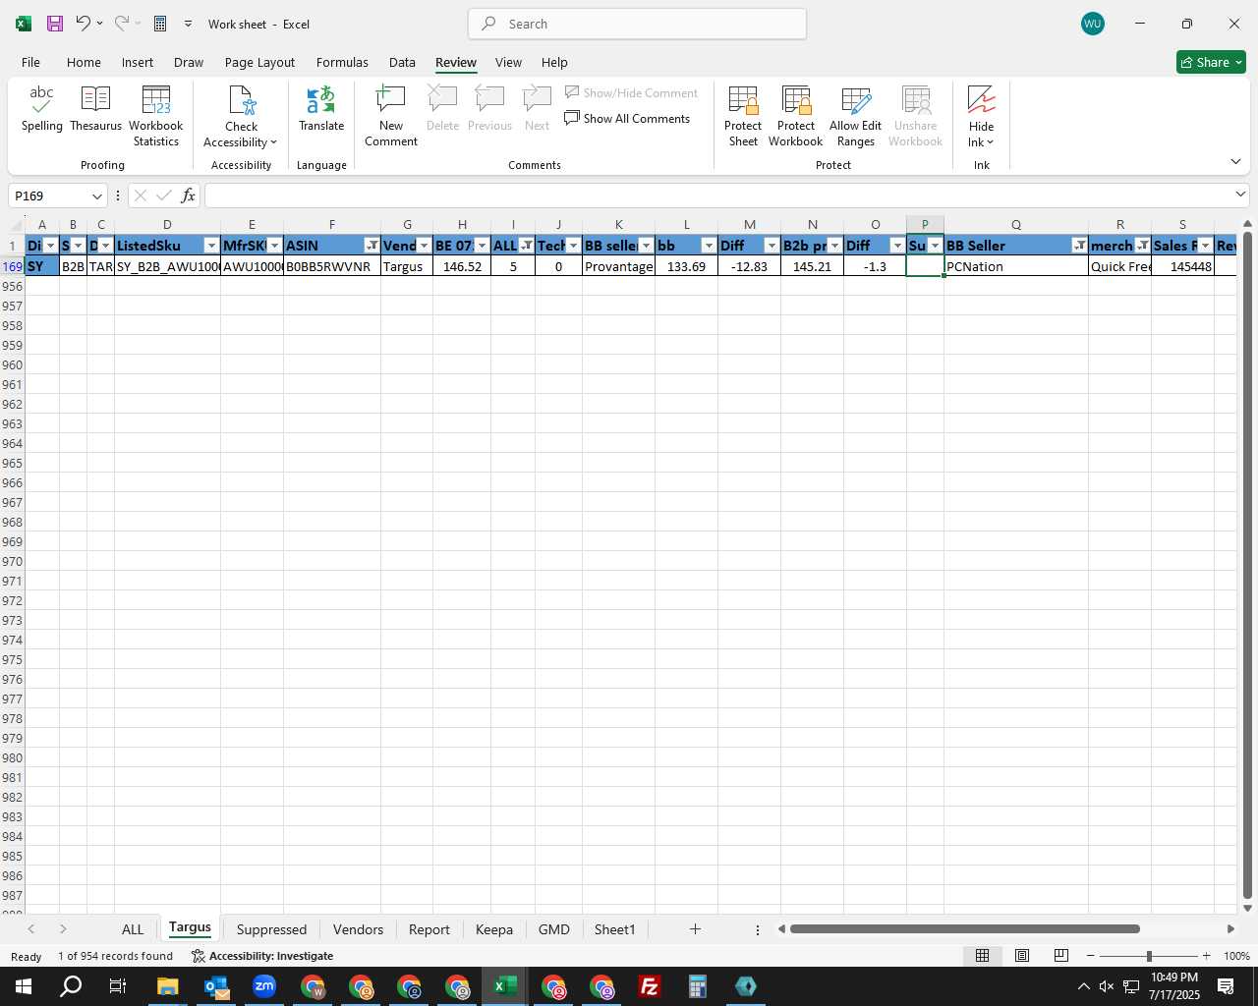Image resolution: width=1258 pixels, height=1006 pixels.
Task: Open ASIN column filter dropdown
Action: coord(372,246)
